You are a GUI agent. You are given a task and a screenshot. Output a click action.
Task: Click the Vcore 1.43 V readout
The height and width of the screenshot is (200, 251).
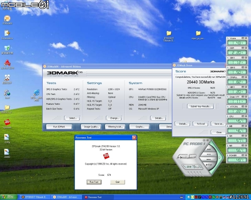237,43
